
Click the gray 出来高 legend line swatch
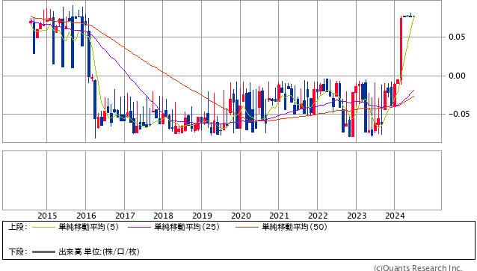coord(43,252)
